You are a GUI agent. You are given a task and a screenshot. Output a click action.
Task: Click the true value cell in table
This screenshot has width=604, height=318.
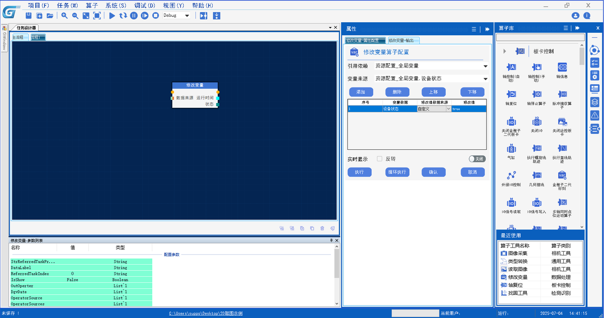469,109
